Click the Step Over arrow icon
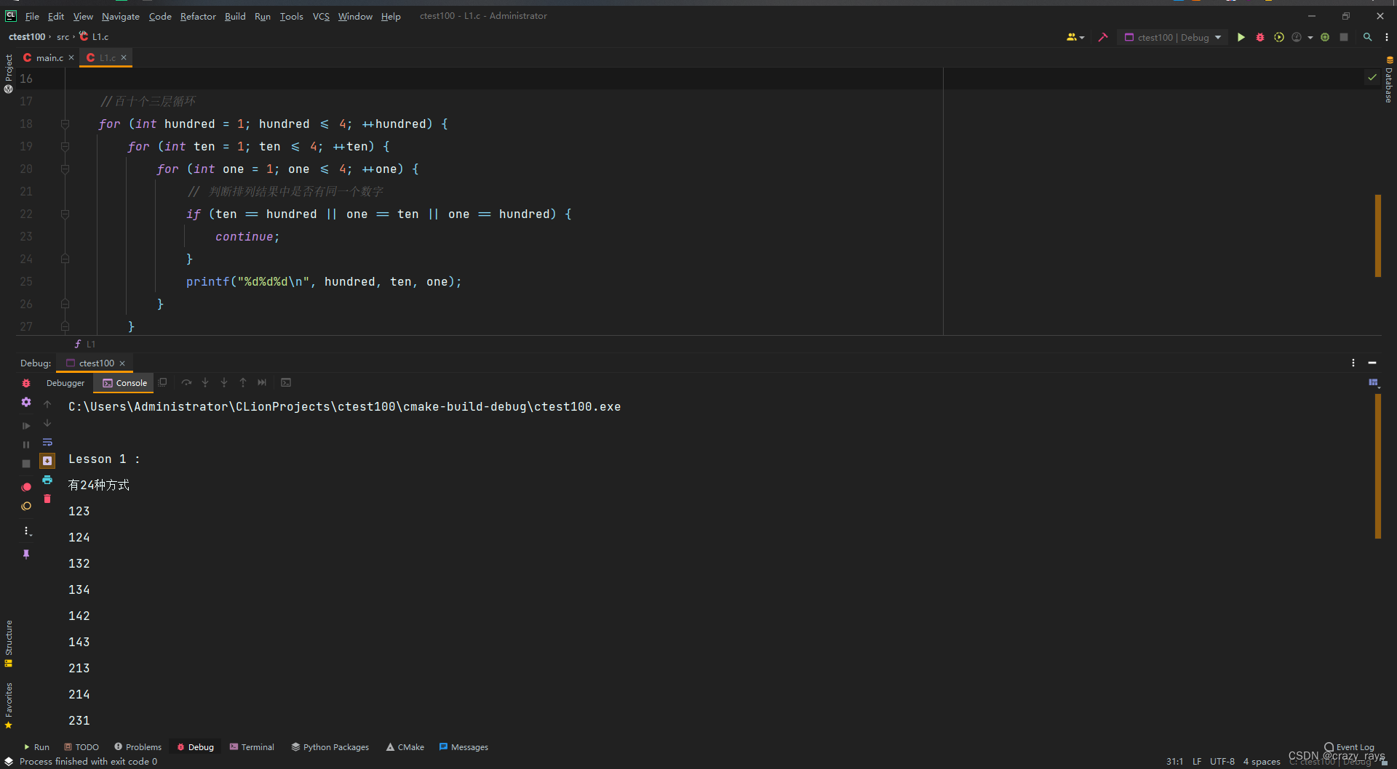This screenshot has width=1397, height=769. click(x=186, y=382)
